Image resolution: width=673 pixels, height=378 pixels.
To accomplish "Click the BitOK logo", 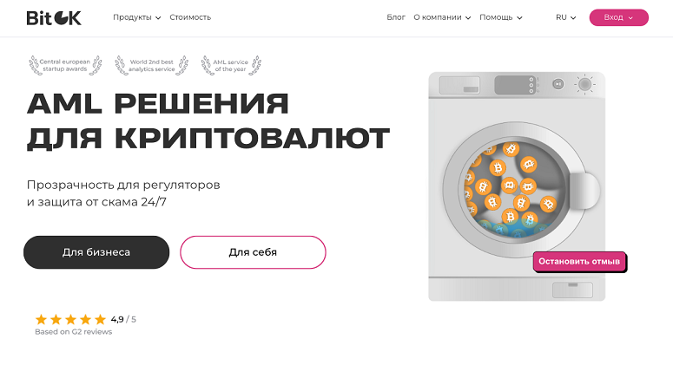I will pyautogui.click(x=54, y=17).
